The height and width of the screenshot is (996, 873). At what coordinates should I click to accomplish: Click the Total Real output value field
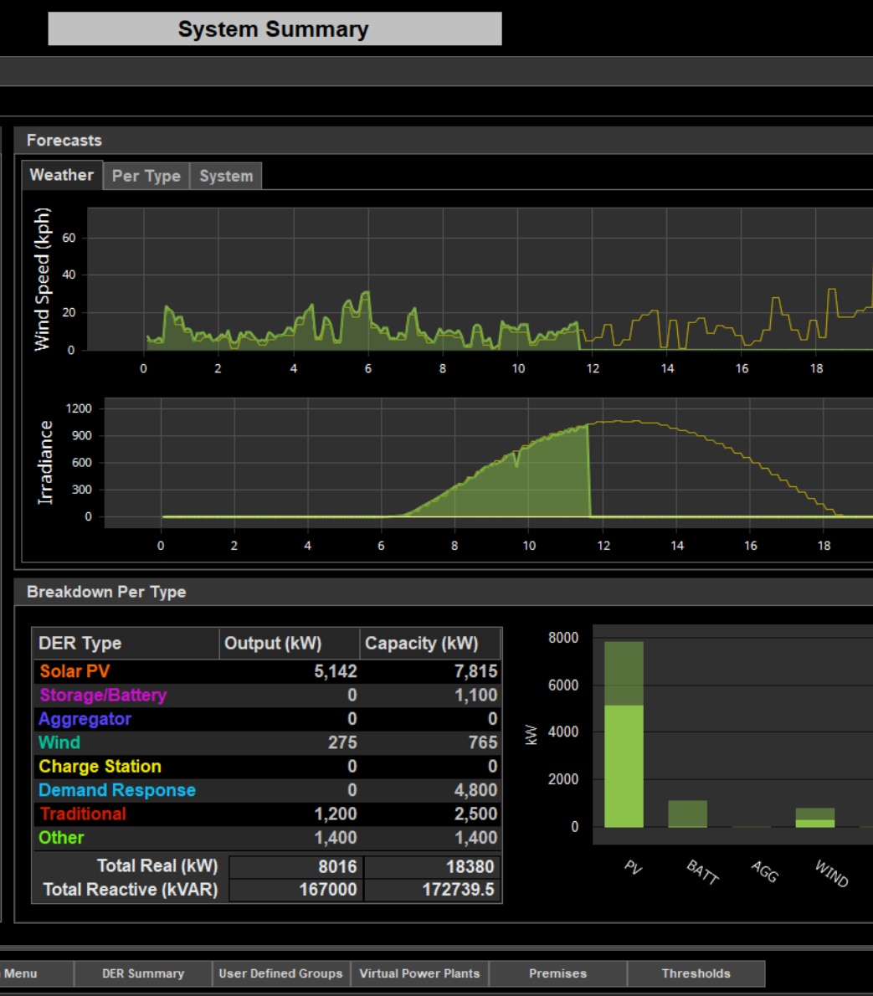[295, 867]
